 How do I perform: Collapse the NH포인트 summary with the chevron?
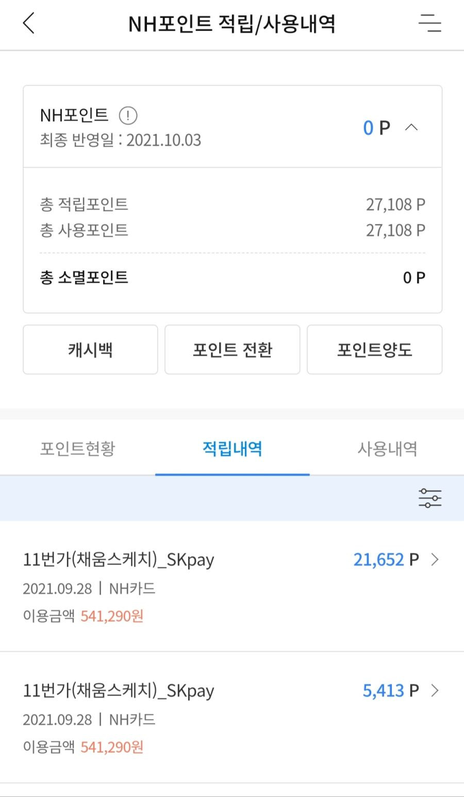pos(411,127)
